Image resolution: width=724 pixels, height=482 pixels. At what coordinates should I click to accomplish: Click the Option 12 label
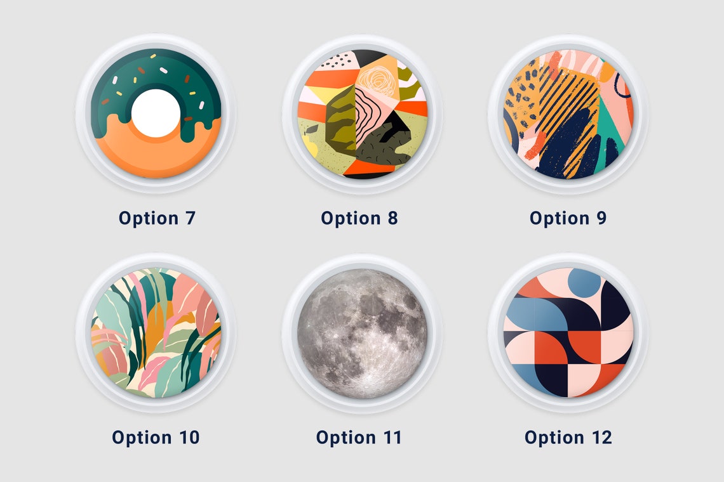pyautogui.click(x=568, y=437)
